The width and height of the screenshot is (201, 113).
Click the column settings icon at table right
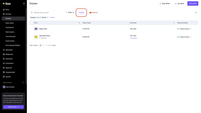click(x=196, y=12)
